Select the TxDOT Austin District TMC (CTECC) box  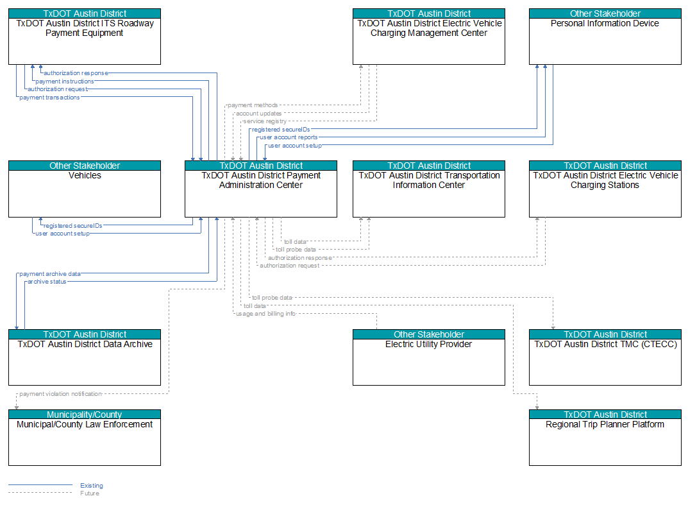point(605,357)
